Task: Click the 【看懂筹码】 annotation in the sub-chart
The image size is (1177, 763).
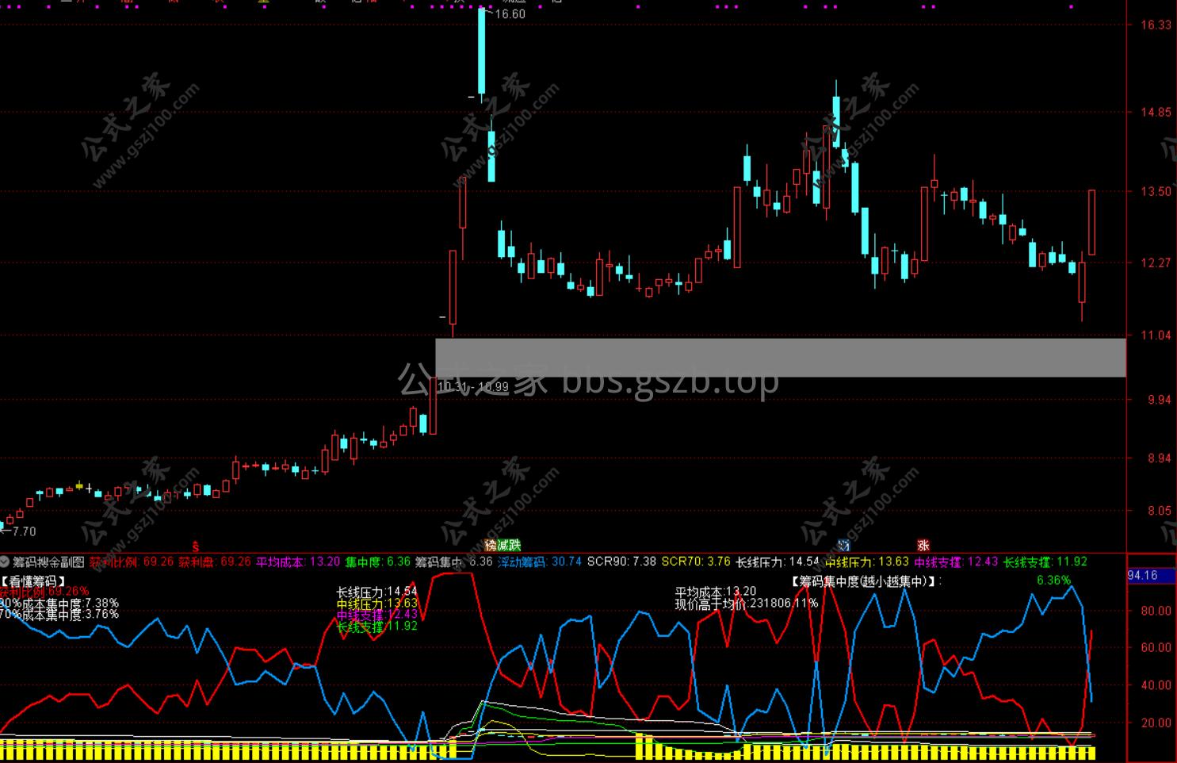Action: (34, 581)
